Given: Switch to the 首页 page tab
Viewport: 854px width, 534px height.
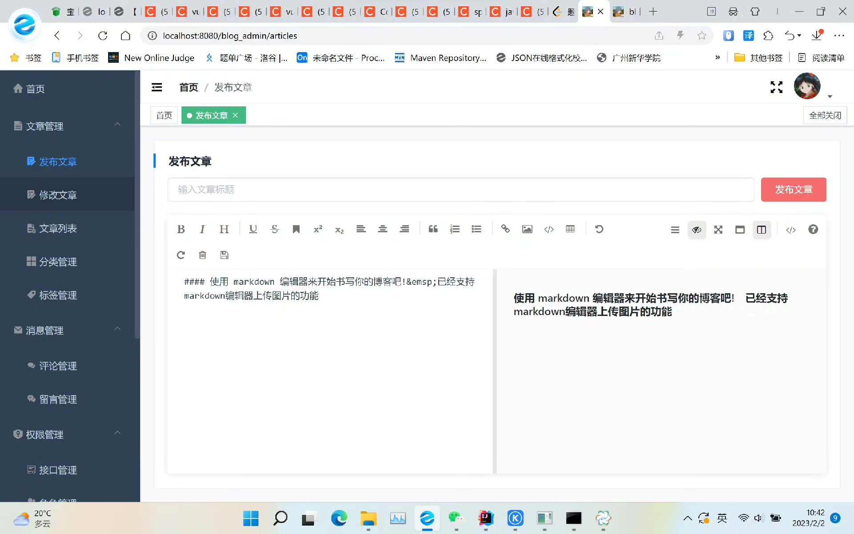Looking at the screenshot, I should click(164, 115).
